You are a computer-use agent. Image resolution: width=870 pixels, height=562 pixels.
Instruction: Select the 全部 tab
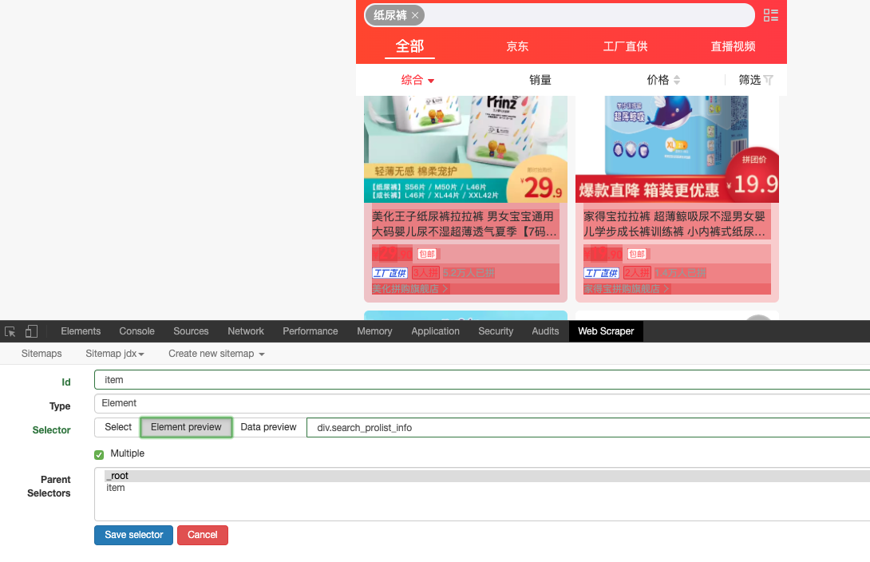point(409,46)
